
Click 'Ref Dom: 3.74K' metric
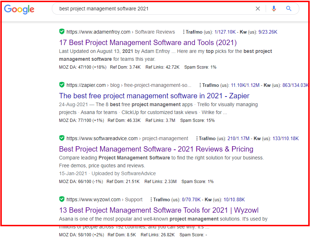click(125, 67)
